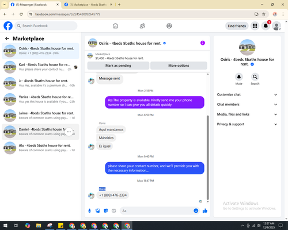Expand Media, files and links section
288x230 pixels.
[247, 114]
